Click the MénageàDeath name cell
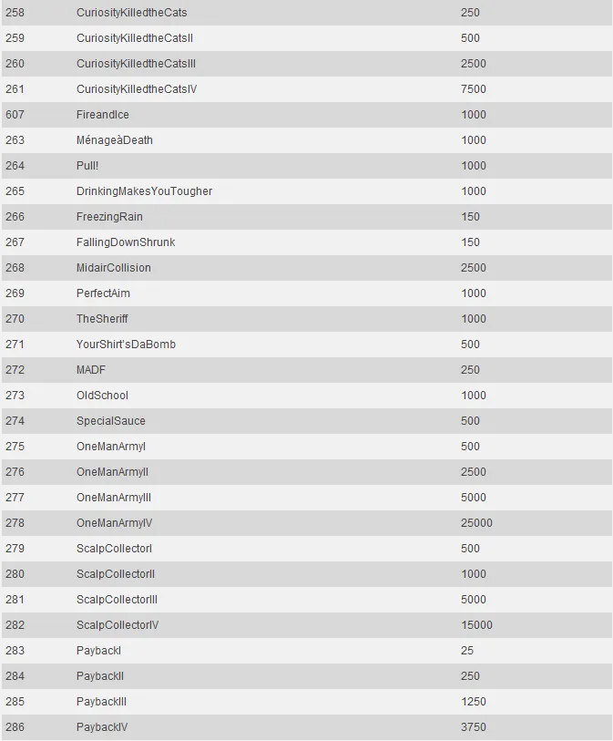613x741 pixels. [115, 140]
